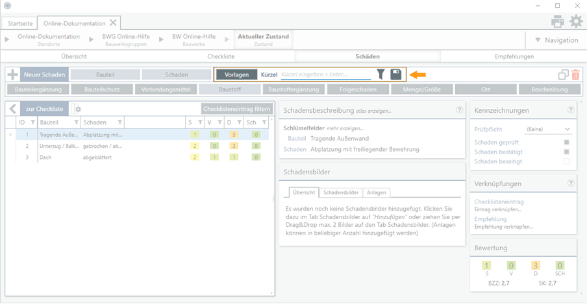Screen dimensions: 587x304
Task: Click the save floppy disk icon
Action: coord(395,75)
